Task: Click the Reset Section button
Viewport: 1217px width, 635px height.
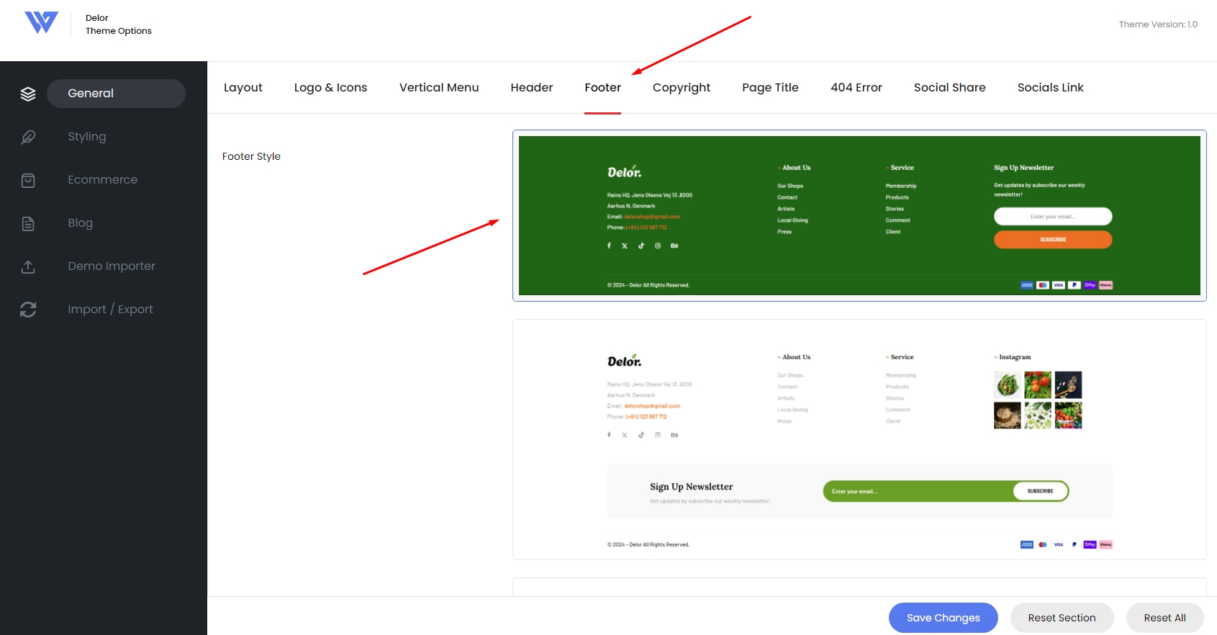Action: (1062, 618)
